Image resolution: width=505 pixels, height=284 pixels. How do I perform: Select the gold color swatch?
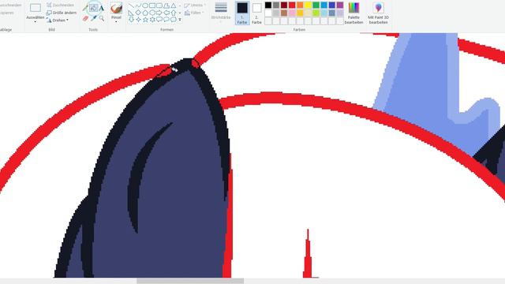tap(300, 13)
